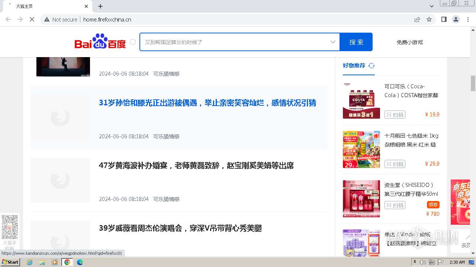Screen dimensions: 476x267
Task: Click the 2:30 AM system clock
Action: tap(457, 262)
